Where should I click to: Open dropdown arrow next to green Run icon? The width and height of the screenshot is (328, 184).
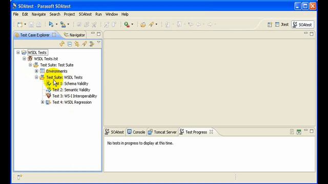pyautogui.click(x=132, y=25)
